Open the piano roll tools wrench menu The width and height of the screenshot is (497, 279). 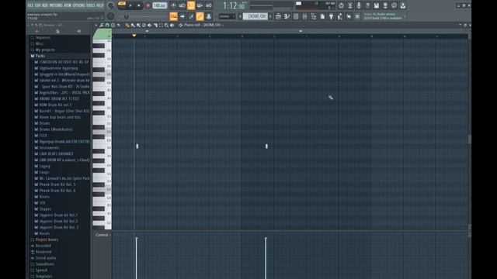click(102, 25)
